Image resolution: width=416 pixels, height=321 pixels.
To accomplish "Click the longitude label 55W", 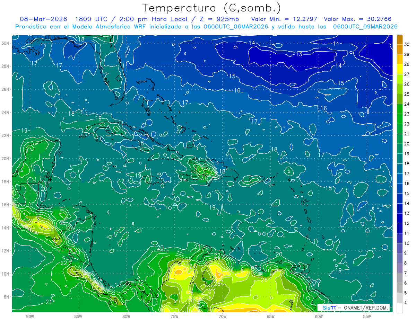I will pyautogui.click(x=367, y=316).
